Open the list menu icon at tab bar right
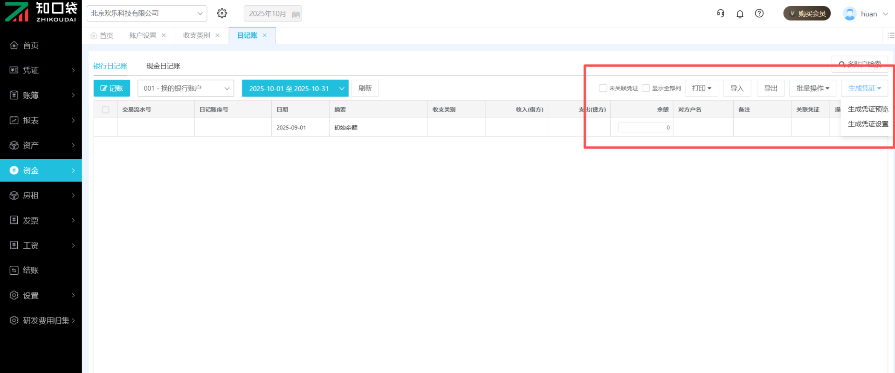The height and width of the screenshot is (373, 895). pyautogui.click(x=891, y=35)
